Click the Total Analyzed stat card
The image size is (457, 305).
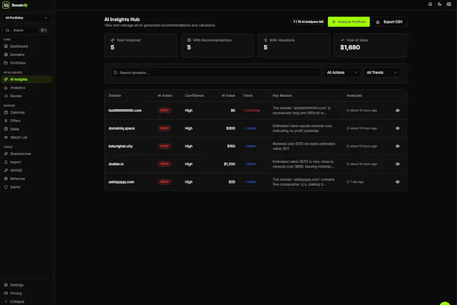coord(141,45)
